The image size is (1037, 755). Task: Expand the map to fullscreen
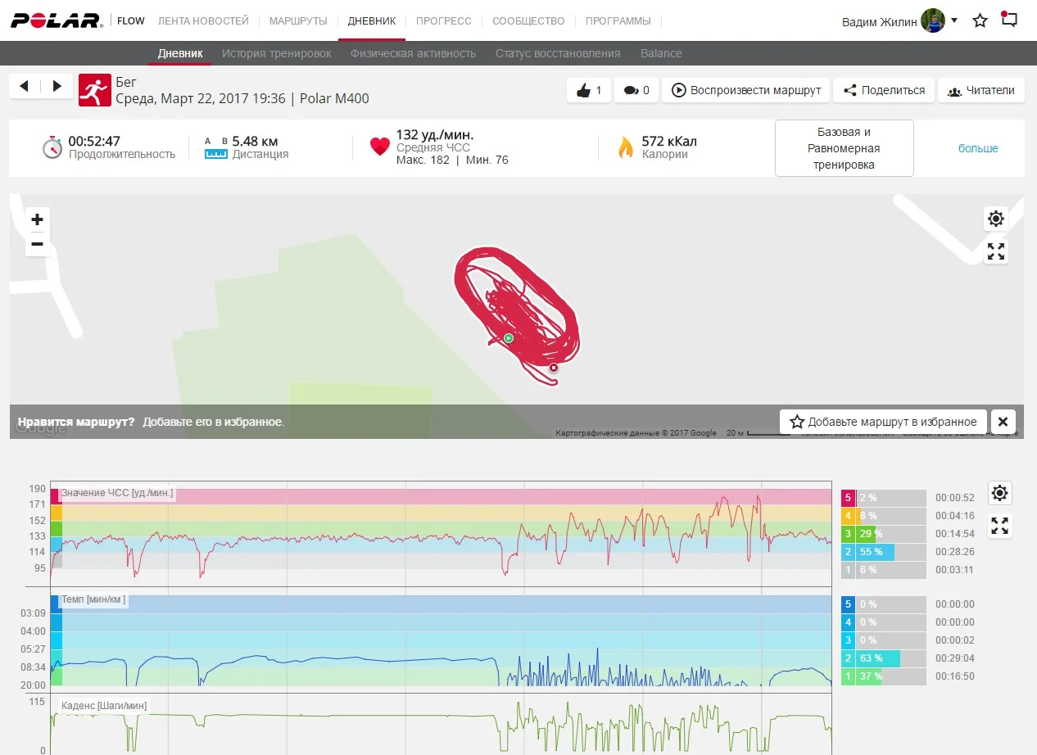pyautogui.click(x=995, y=251)
